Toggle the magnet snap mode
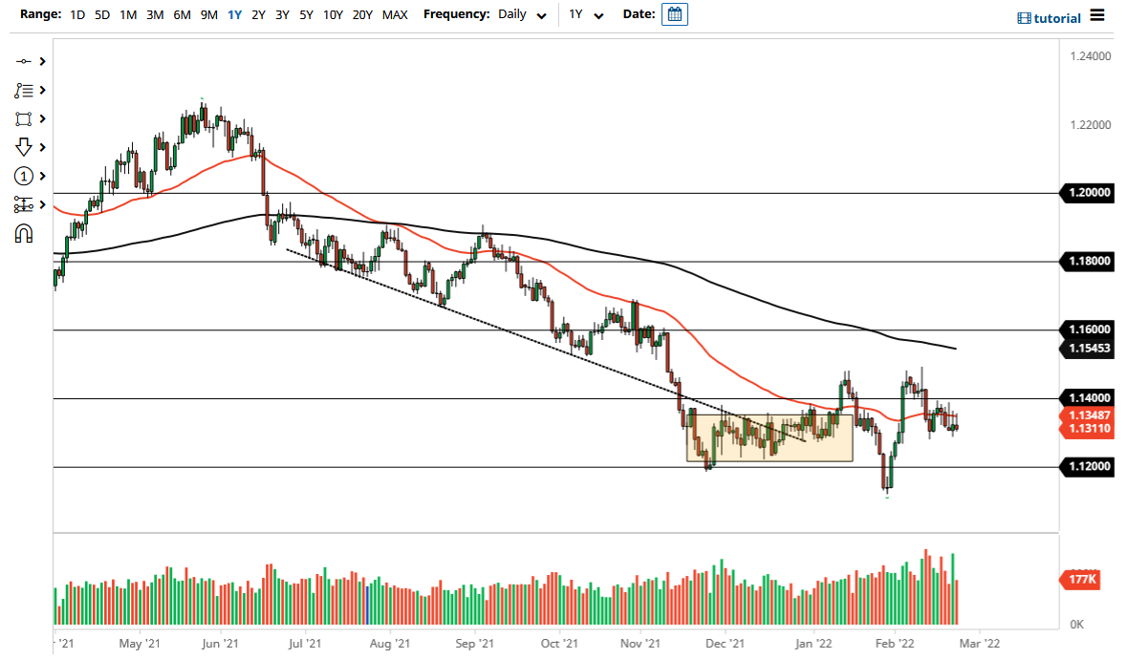This screenshot has height=659, width=1128. click(x=24, y=233)
